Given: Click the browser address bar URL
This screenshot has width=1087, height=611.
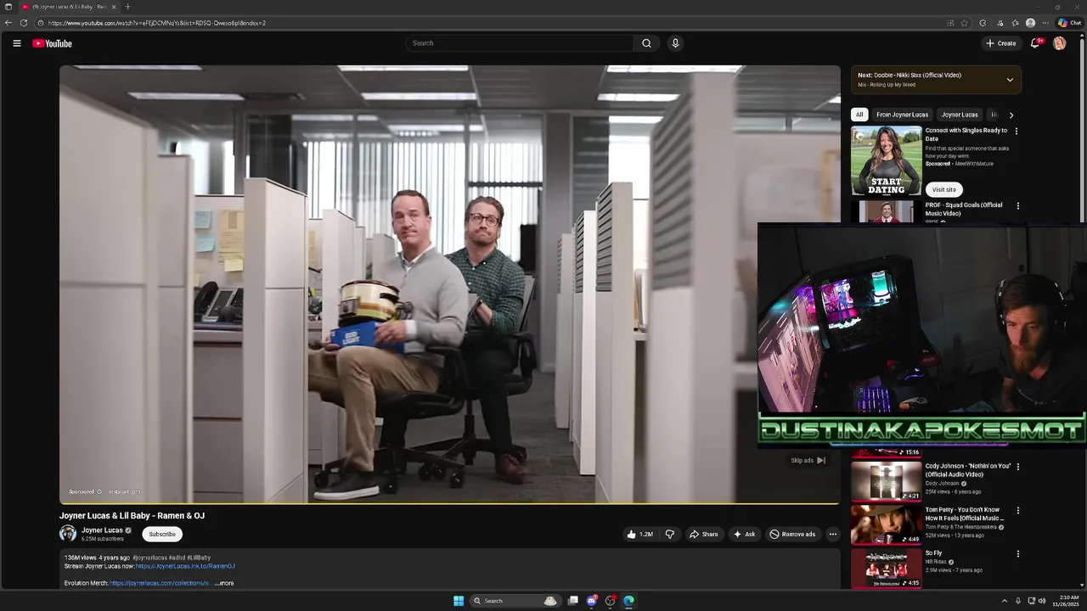Looking at the screenshot, I should [x=157, y=23].
